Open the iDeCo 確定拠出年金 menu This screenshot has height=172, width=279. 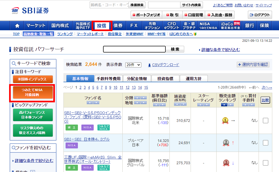231,26
